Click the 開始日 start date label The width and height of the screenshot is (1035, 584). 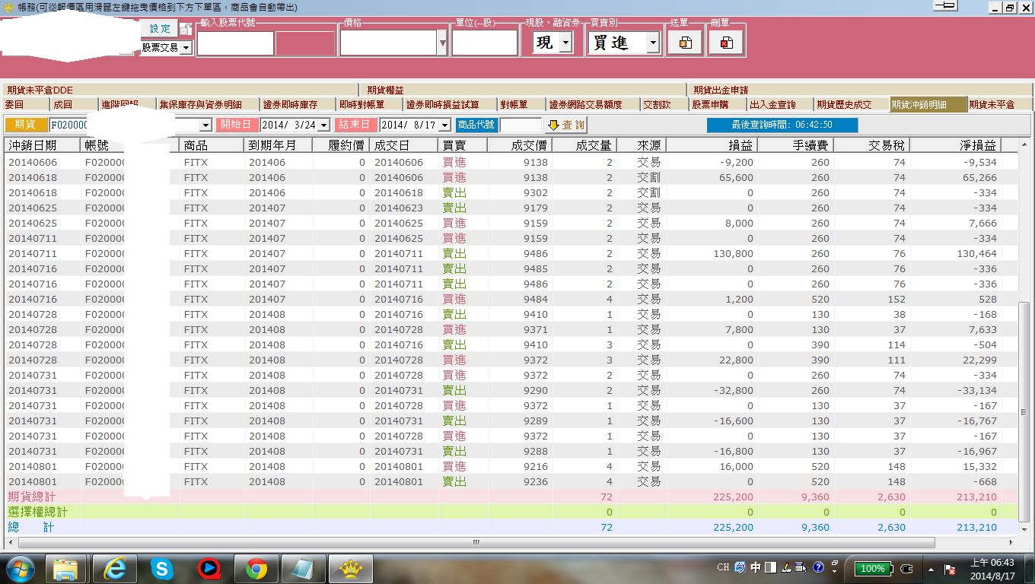[237, 125]
